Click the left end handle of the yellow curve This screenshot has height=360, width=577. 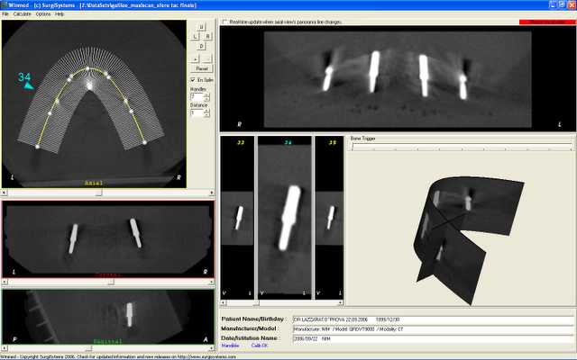tap(37, 147)
